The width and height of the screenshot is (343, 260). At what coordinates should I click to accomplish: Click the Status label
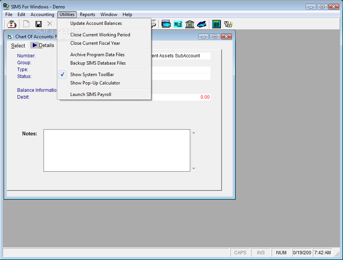tap(24, 76)
